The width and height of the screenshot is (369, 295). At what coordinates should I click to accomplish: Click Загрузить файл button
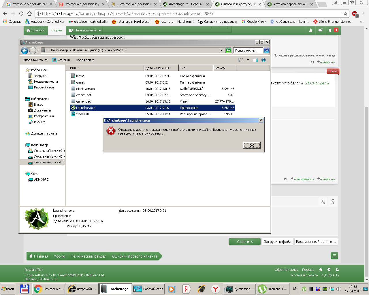[x=278, y=242]
